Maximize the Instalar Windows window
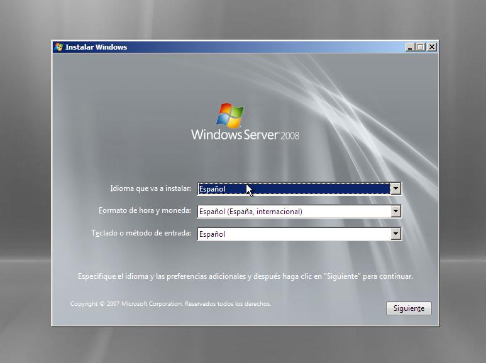486x363 pixels. [421, 47]
